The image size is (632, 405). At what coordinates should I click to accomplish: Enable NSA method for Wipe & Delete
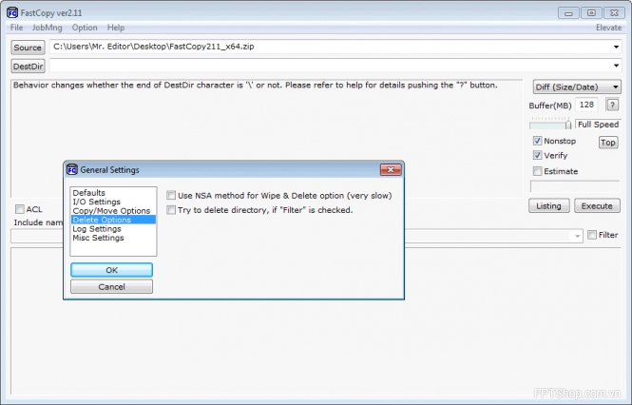(x=171, y=196)
